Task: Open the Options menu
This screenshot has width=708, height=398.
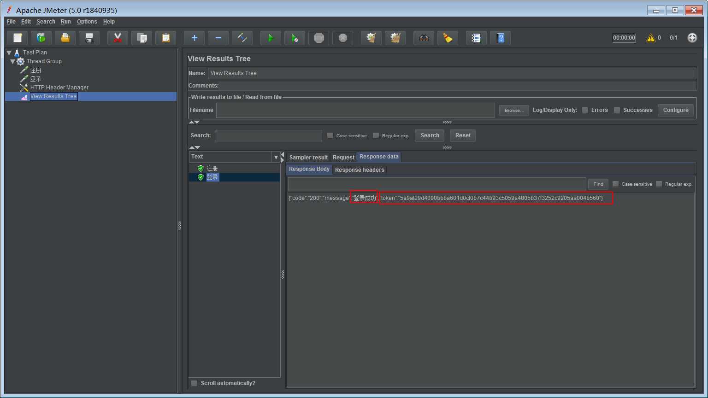Action: click(x=87, y=22)
